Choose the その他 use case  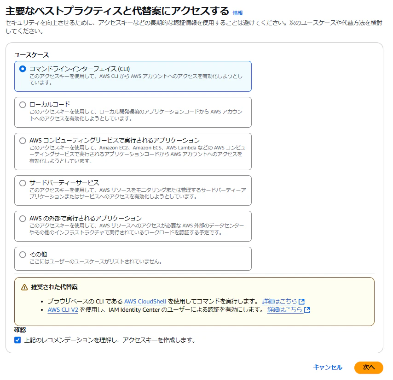(x=23, y=255)
